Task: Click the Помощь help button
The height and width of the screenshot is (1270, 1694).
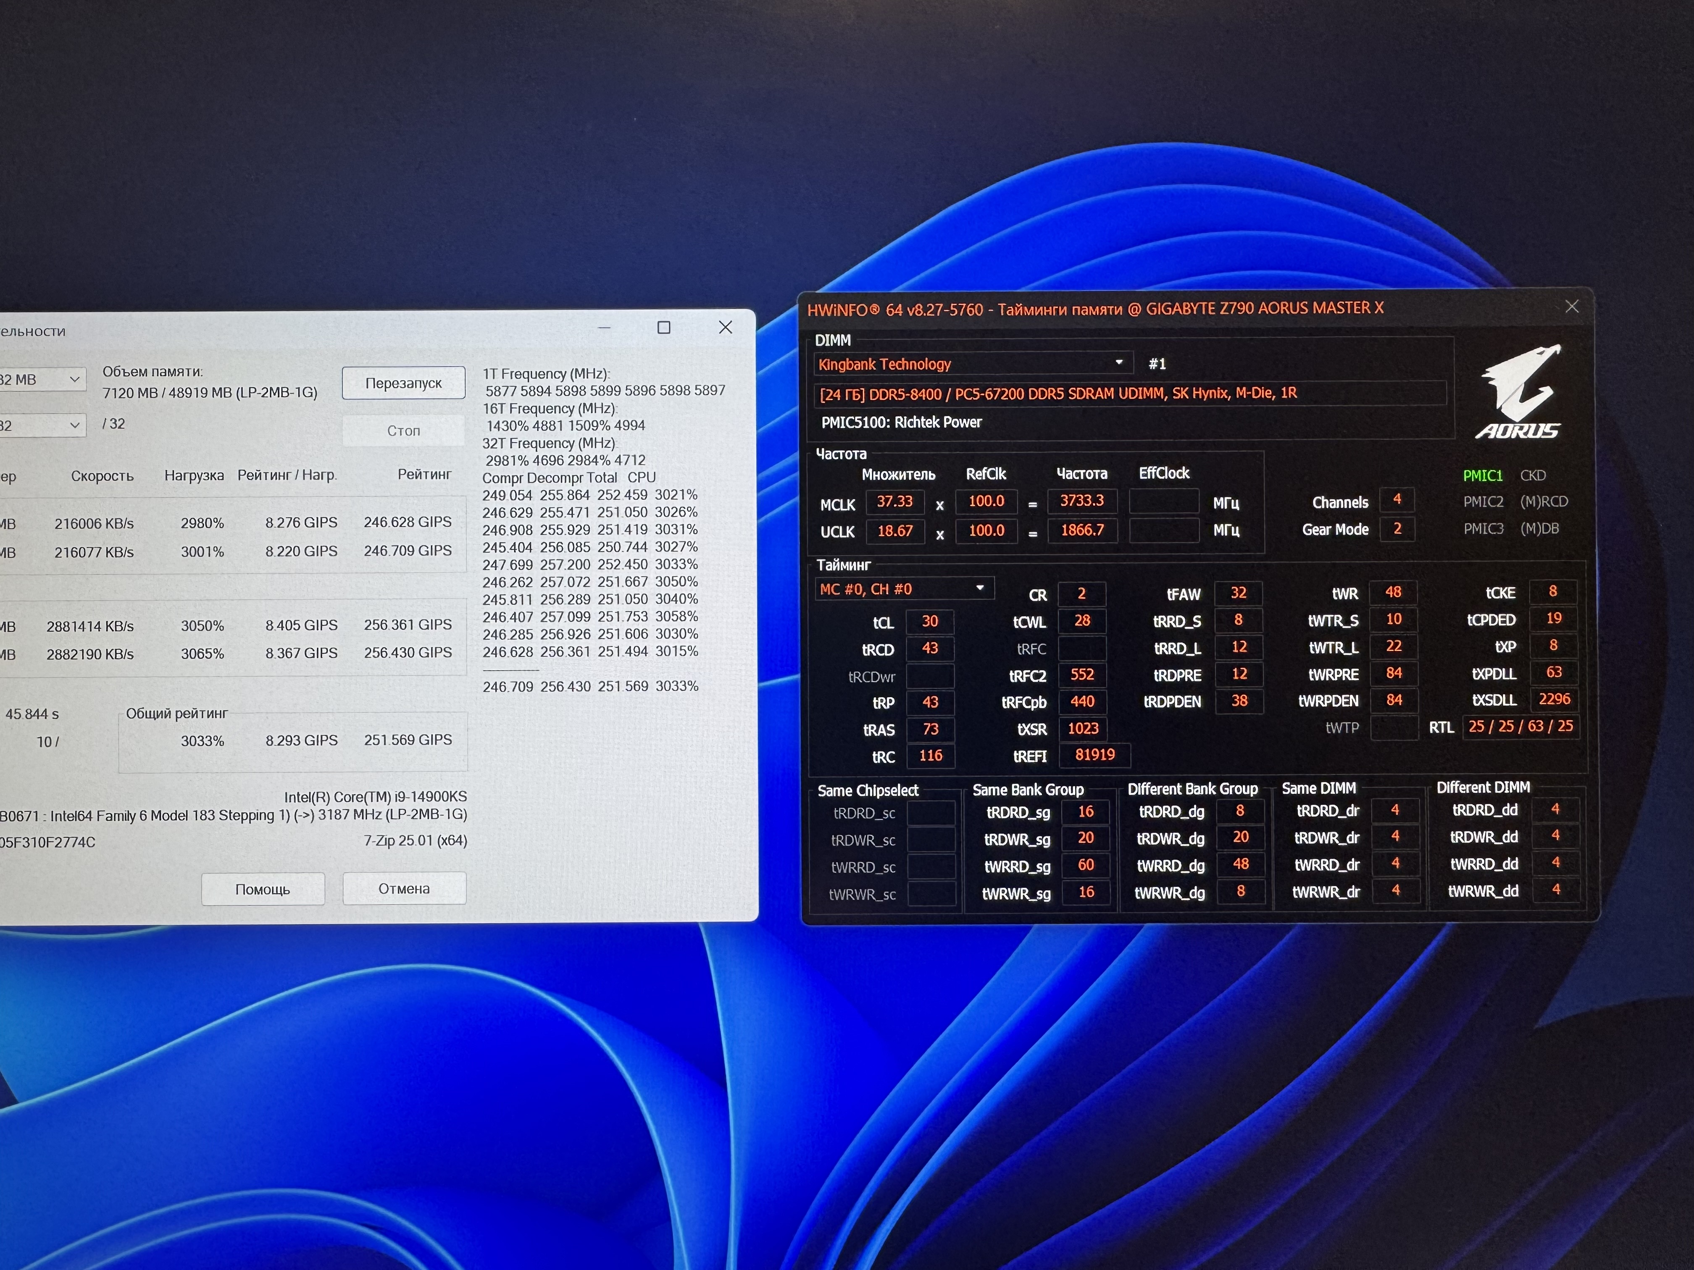Action: tap(263, 889)
